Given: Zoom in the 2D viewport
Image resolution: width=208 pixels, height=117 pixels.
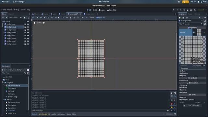Looking at the screenshot, I should coord(44,23).
